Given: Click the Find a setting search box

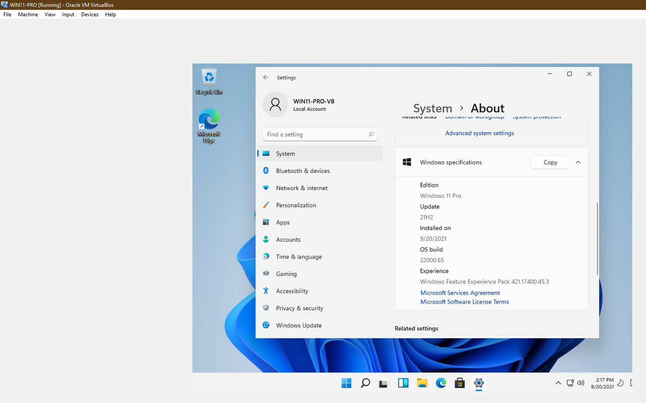Looking at the screenshot, I should click(320, 134).
